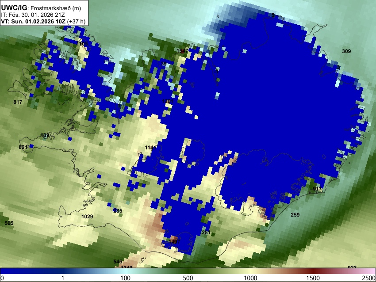
Task: Click the map value 545
Action: coord(118,262)
